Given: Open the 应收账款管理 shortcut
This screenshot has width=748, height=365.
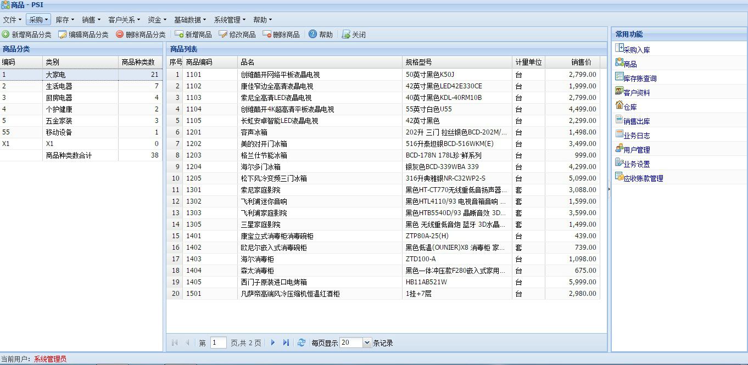Looking at the screenshot, I should tap(639, 178).
